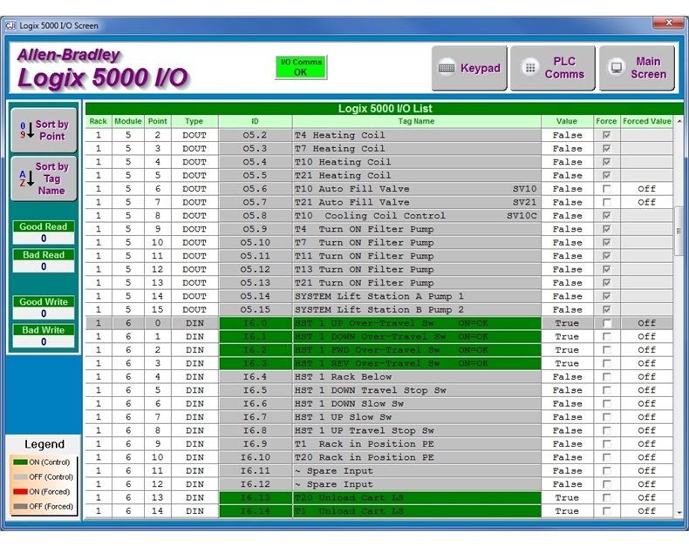Viewport: 689px width, 546px height.
Task: Click the True value of HST 1 FWD Over-Travel
Action: coord(567,350)
